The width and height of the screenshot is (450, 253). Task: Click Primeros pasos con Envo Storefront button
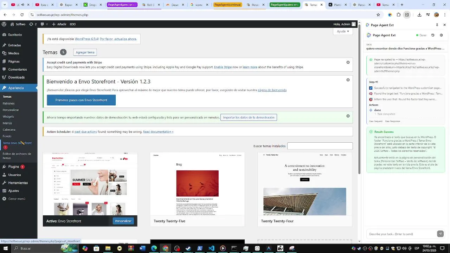pyautogui.click(x=81, y=100)
